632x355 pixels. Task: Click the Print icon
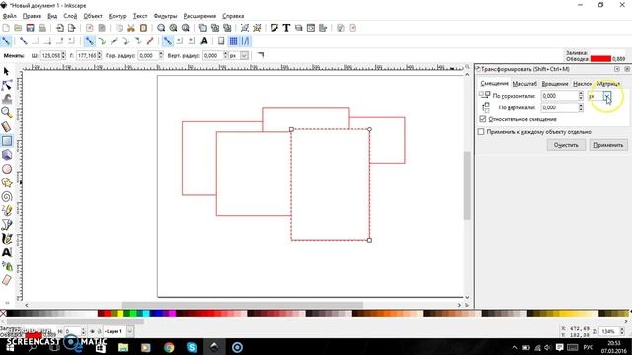(x=41, y=28)
